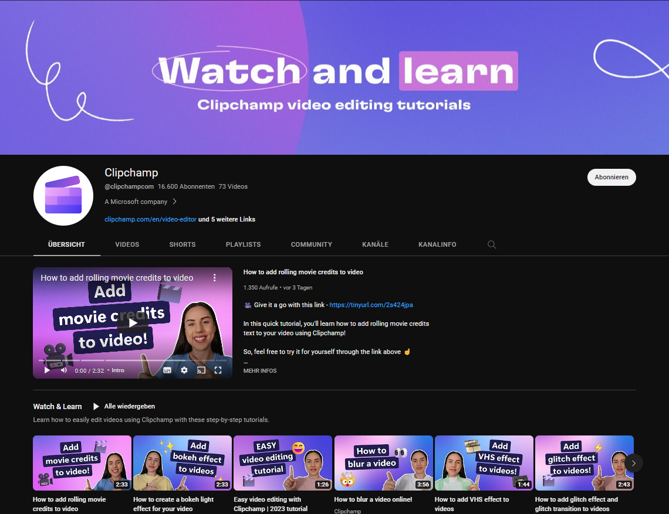The image size is (669, 514).
Task: Click 'Easy video editing with Clipchamp' title
Action: 271,504
